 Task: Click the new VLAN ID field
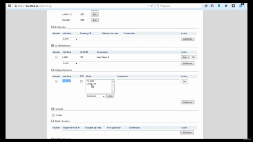coord(87,64)
